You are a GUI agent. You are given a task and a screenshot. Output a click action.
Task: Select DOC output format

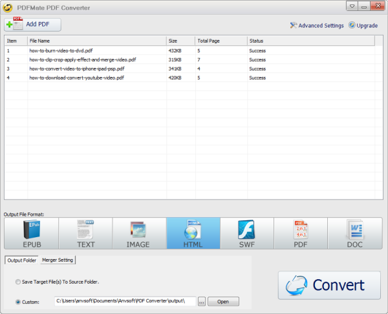[355, 233]
